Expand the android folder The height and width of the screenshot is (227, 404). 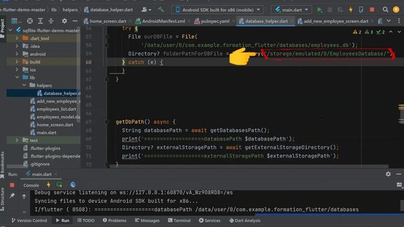coord(17,54)
